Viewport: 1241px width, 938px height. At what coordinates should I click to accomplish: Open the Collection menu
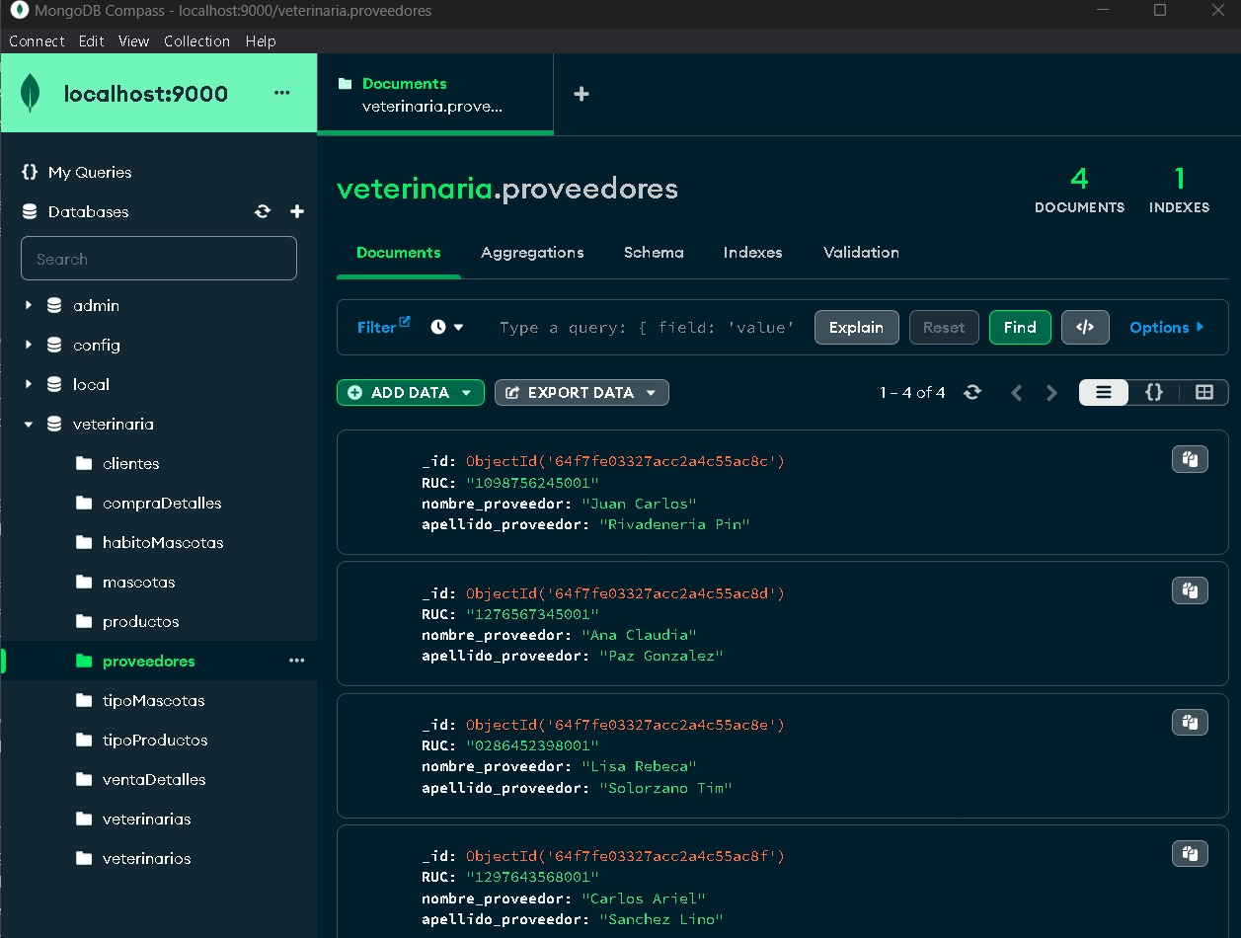pos(196,41)
